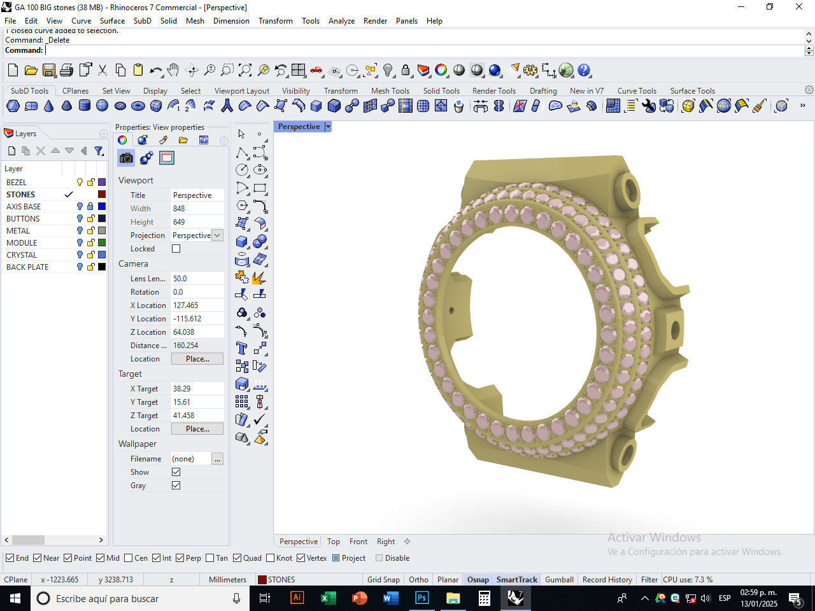Toggle Ortho in status bar
This screenshot has width=815, height=611.
click(x=418, y=580)
